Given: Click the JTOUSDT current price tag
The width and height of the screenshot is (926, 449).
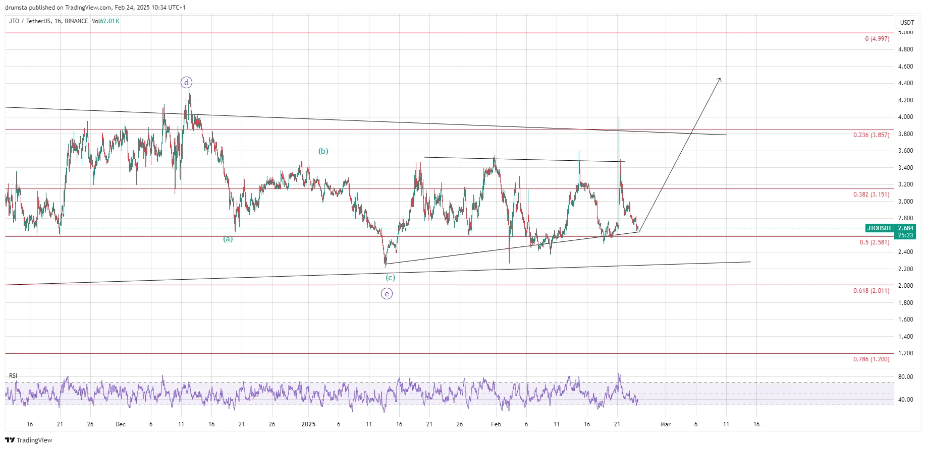Looking at the screenshot, I should click(x=879, y=228).
